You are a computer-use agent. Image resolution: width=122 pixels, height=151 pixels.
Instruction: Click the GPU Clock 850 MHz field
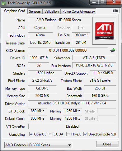pyautogui.click(x=37, y=111)
